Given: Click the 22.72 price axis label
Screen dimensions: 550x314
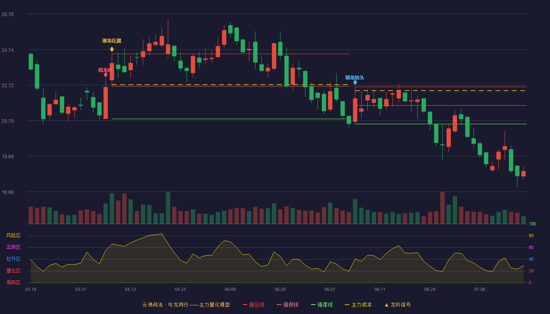Looking at the screenshot, I should tap(7, 86).
